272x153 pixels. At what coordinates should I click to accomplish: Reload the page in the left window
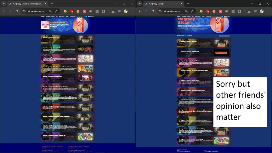17,11
